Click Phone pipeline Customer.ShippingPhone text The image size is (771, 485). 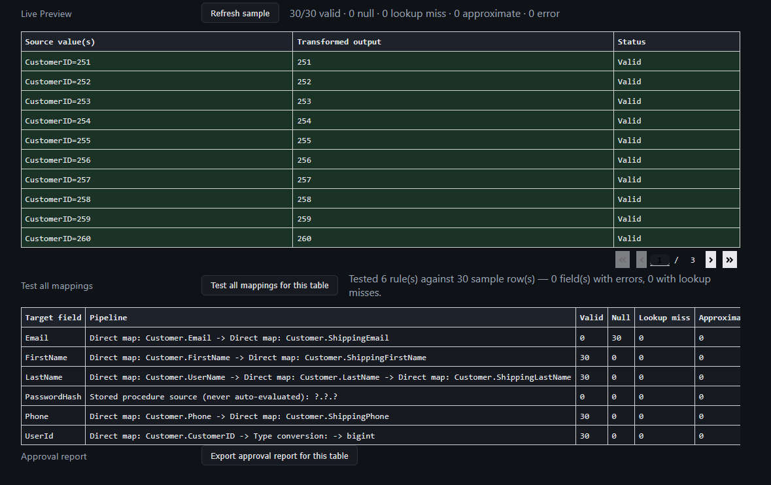click(x=337, y=416)
